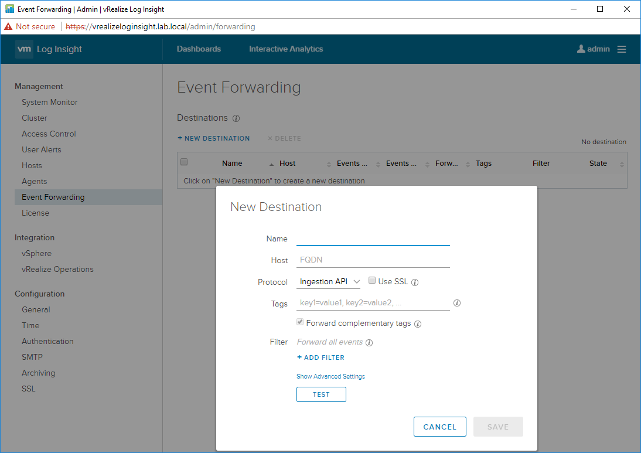Viewport: 641px width, 453px height.
Task: Click NEW DESTINATION button
Action: 213,139
